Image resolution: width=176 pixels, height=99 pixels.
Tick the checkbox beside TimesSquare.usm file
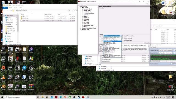(x=101, y=59)
